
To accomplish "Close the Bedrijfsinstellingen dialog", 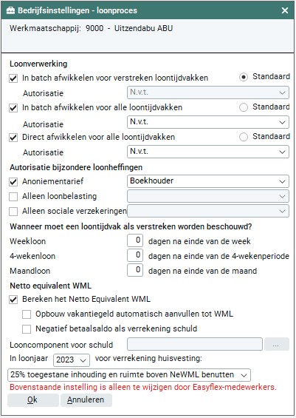I will click(x=285, y=10).
